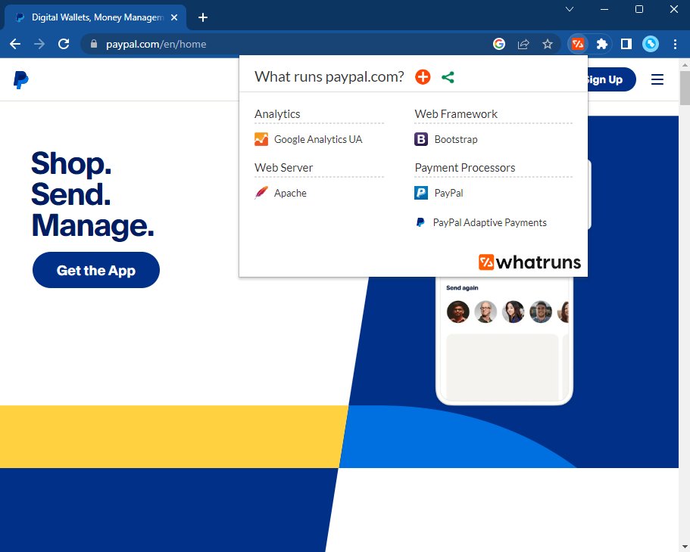690x552 pixels.
Task: Close the Digital Wallets tab
Action: 174,17
